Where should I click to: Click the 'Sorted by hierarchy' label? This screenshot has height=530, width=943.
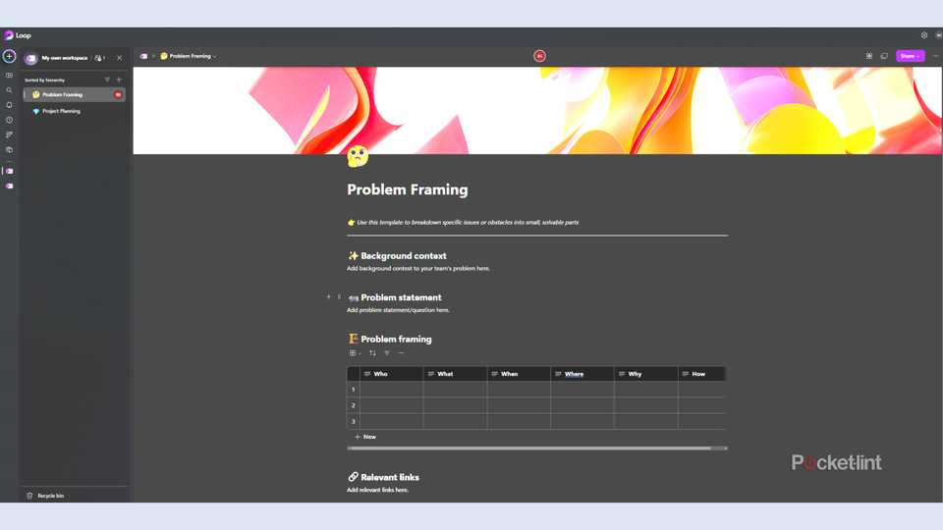[x=44, y=79]
